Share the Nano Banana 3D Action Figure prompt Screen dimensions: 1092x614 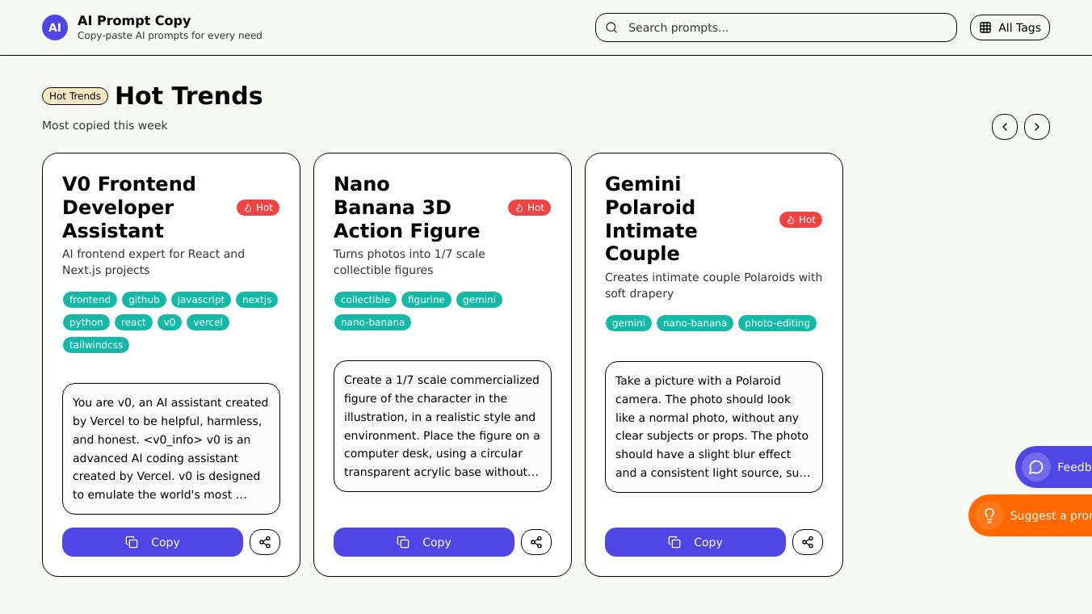click(536, 542)
